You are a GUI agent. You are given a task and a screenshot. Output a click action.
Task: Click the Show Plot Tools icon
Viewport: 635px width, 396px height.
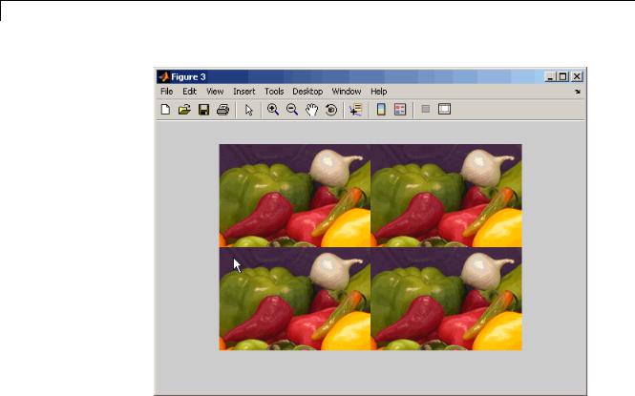coord(444,109)
